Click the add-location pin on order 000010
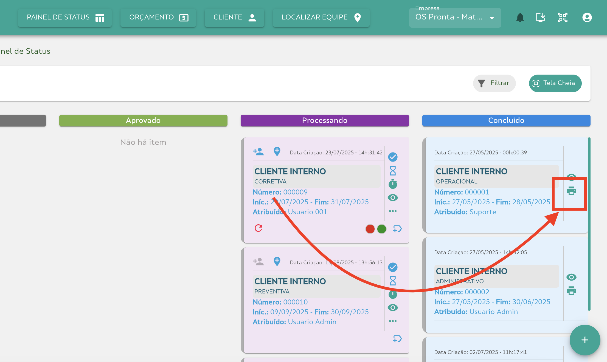The height and width of the screenshot is (362, 607). [277, 261]
